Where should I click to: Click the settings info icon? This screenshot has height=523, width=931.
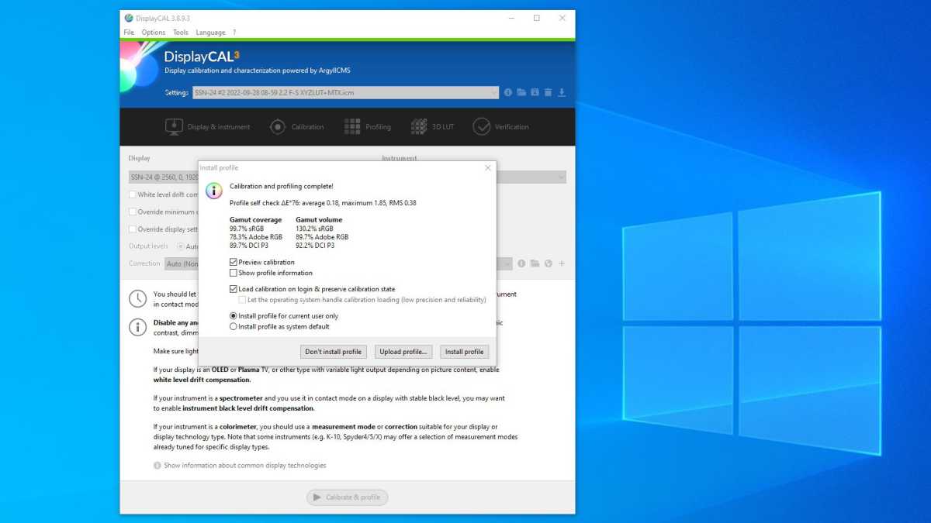508,92
